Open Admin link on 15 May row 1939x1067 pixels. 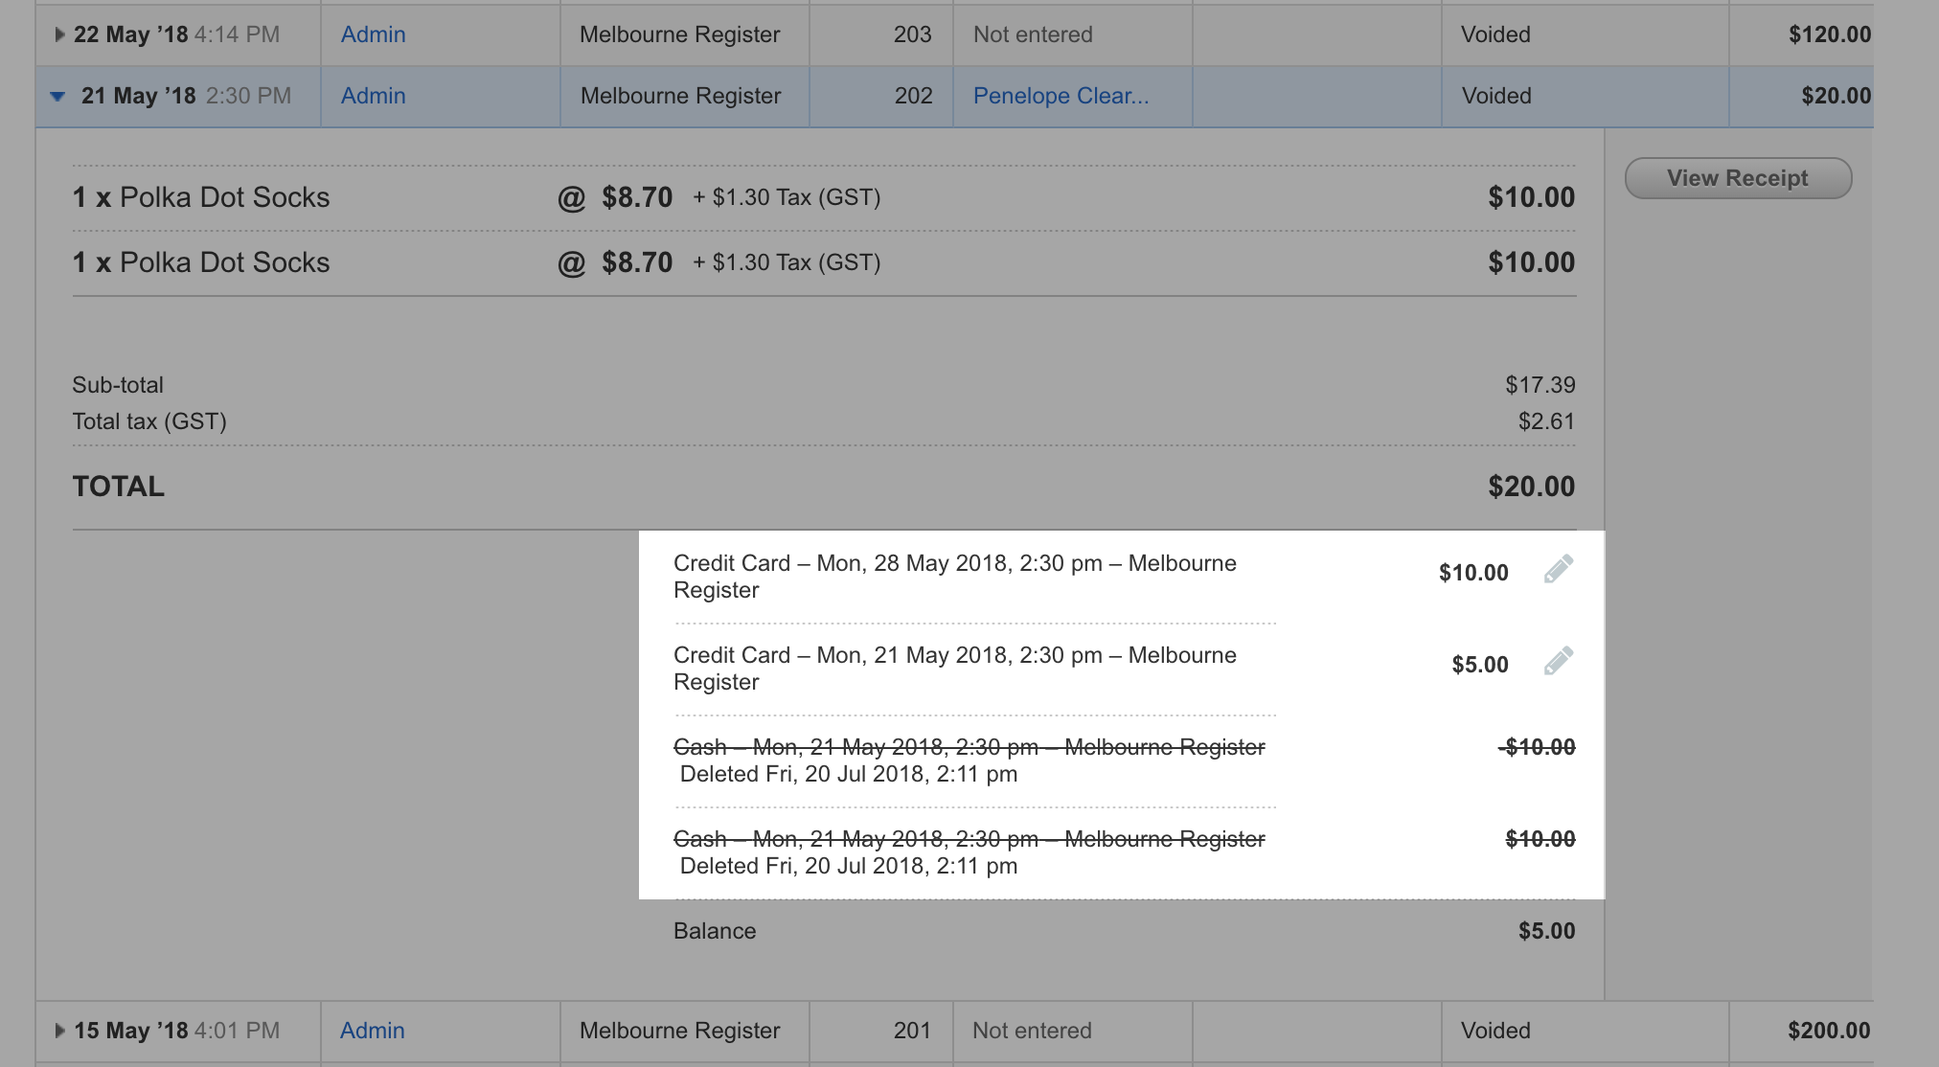click(x=372, y=1031)
